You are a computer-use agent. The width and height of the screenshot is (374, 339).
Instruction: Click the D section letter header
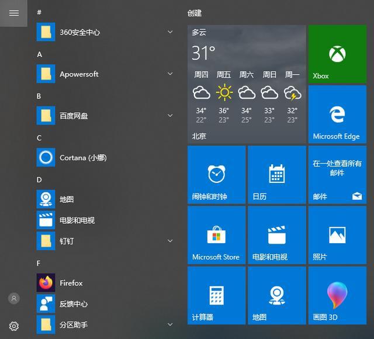[39, 179]
